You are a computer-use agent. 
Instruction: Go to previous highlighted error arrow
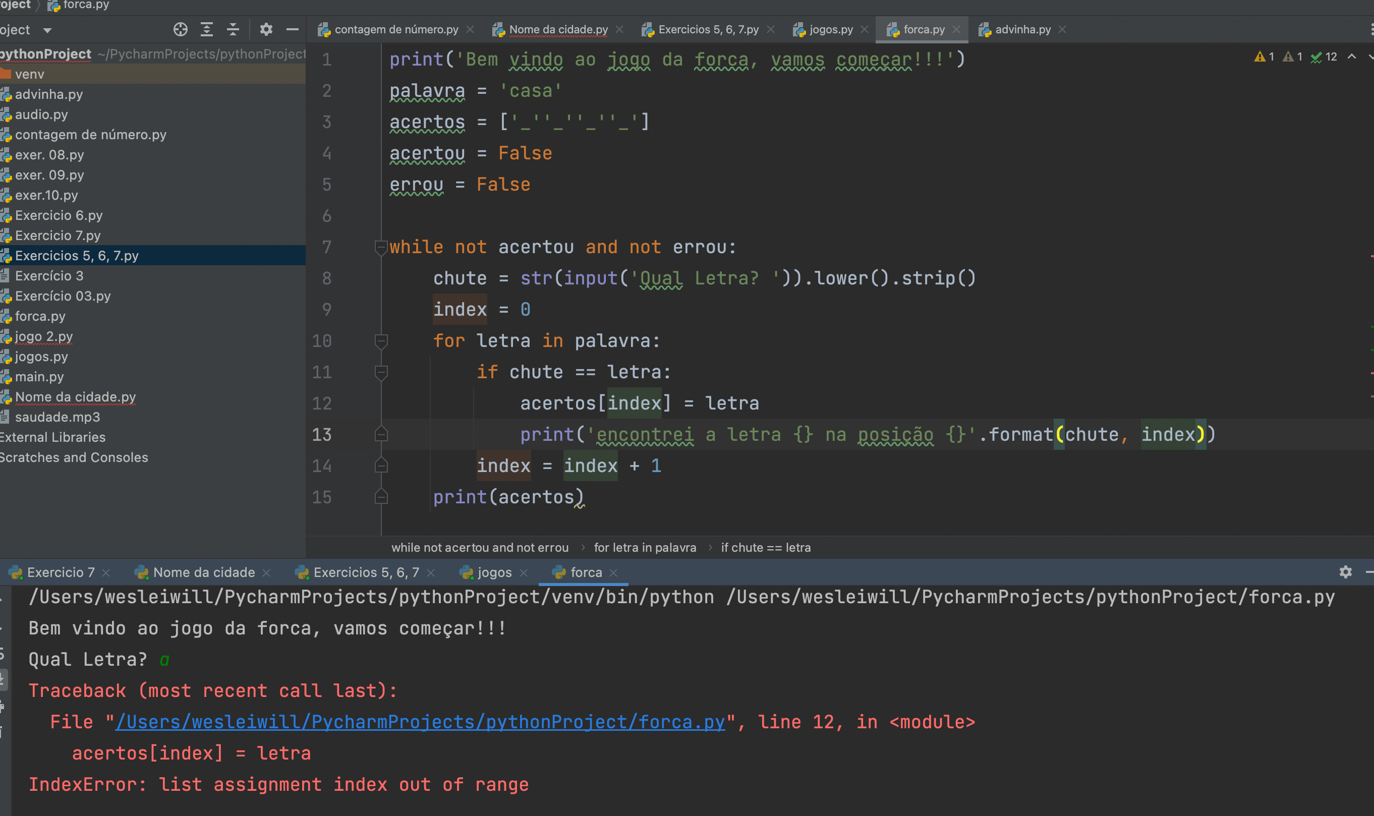(1351, 56)
